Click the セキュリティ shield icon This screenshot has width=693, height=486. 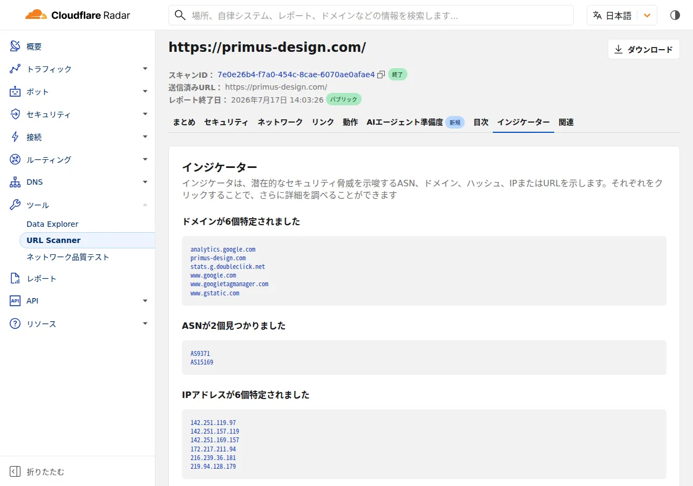[x=15, y=114]
